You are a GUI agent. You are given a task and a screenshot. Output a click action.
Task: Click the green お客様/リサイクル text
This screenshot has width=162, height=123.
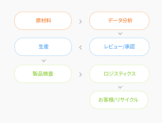[118, 100]
